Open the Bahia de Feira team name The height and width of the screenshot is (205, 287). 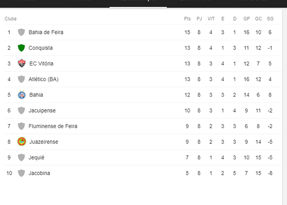46,32
